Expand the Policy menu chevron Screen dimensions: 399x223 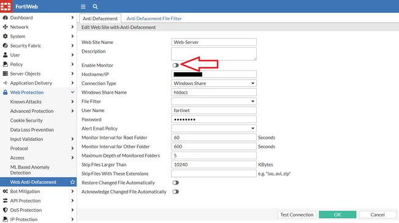72,64
